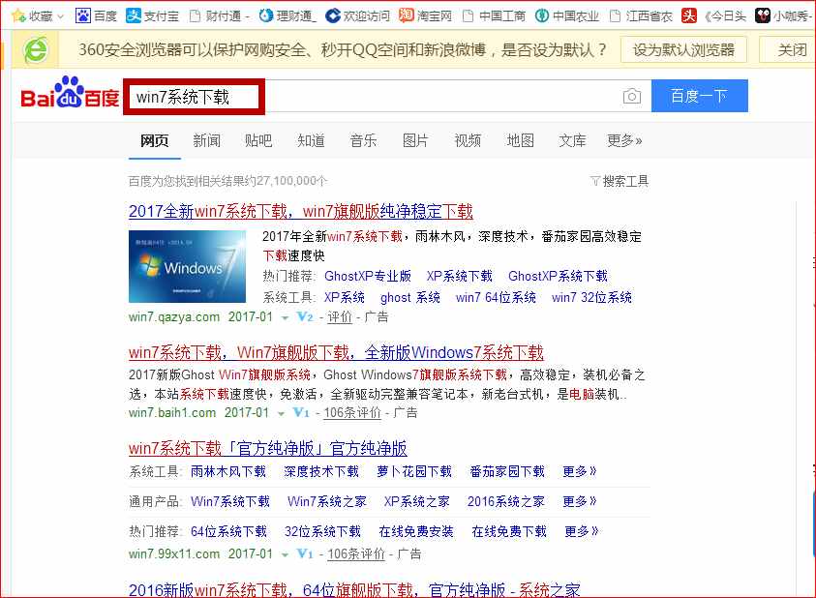Open 萝卜花园下载 link
This screenshot has height=598, width=816.
click(414, 471)
